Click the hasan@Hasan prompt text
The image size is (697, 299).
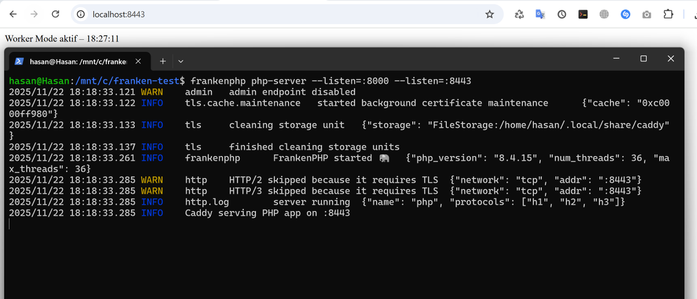[39, 81]
